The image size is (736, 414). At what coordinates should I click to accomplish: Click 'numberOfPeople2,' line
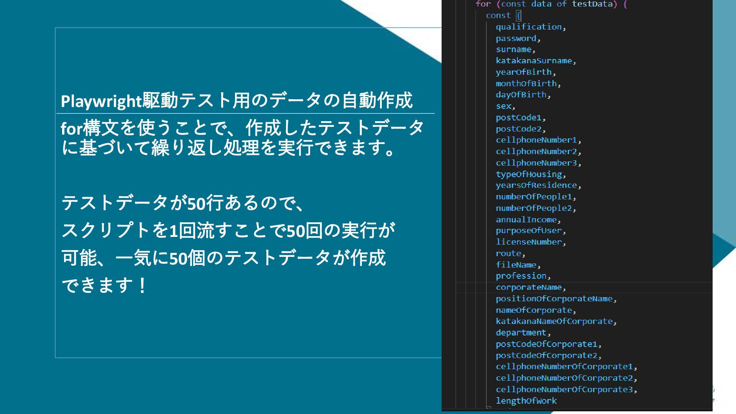tap(536, 208)
